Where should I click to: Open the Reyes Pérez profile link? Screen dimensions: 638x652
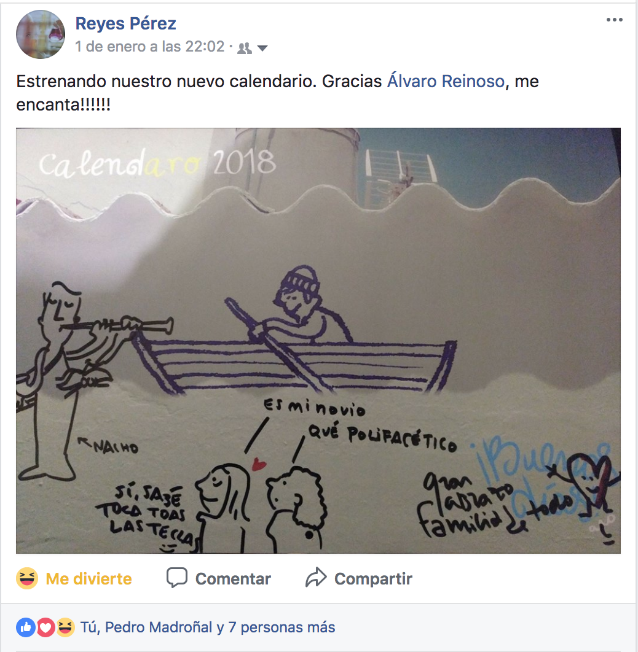125,23
